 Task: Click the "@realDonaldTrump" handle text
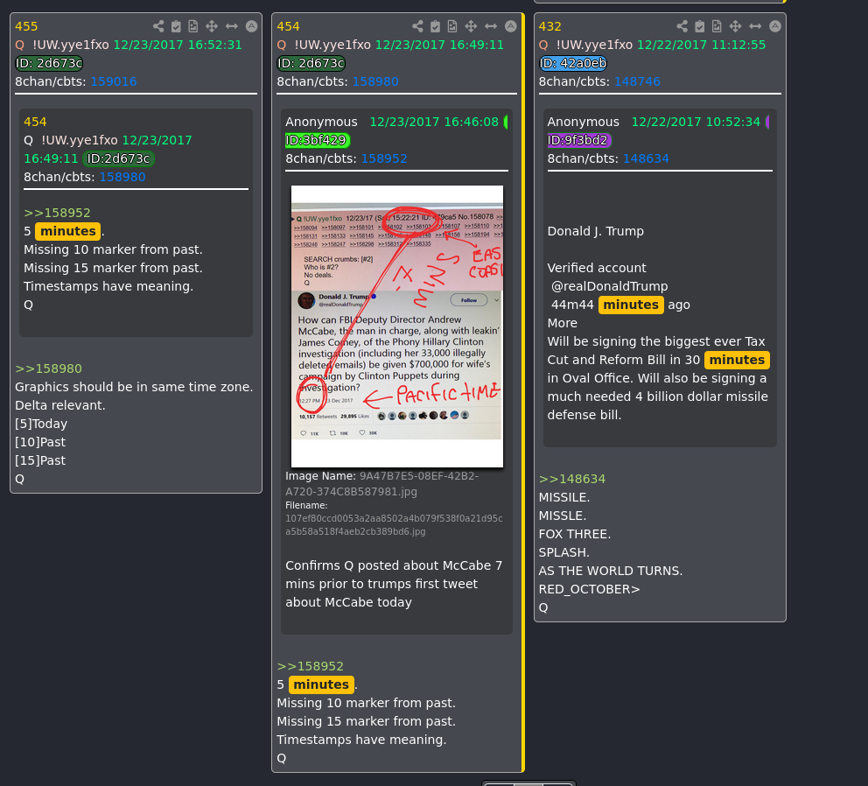click(x=610, y=286)
